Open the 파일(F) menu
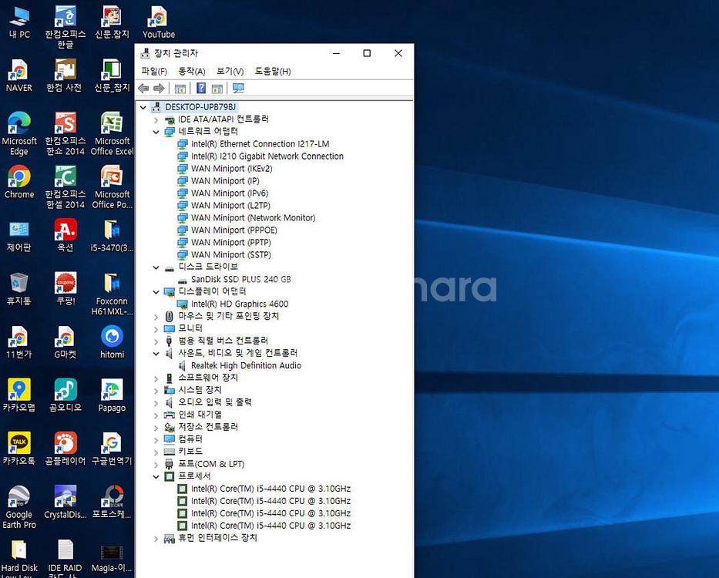Image resolution: width=719 pixels, height=578 pixels. pos(154,71)
